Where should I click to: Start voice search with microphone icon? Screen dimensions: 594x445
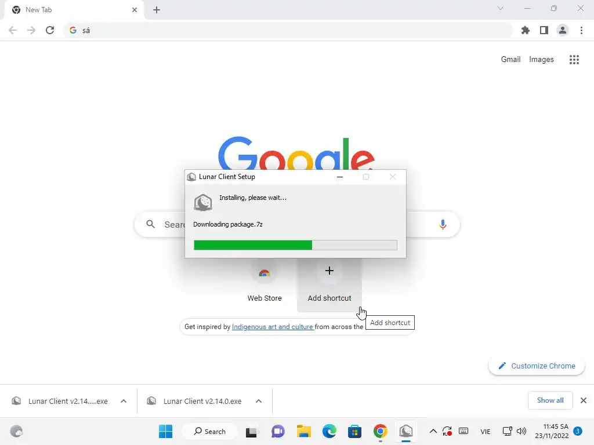[x=443, y=224]
